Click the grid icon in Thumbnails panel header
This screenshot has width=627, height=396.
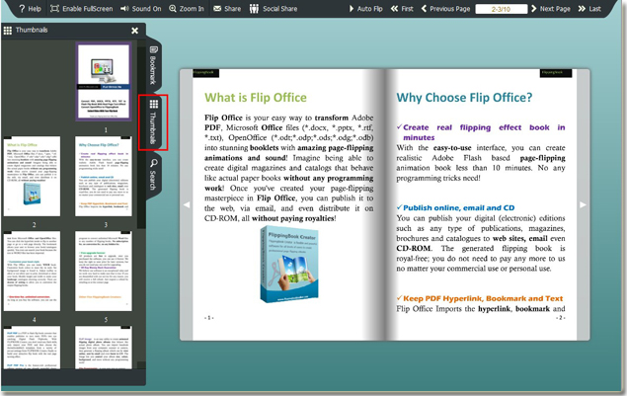click(x=8, y=30)
